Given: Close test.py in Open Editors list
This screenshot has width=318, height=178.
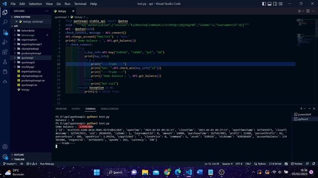Looking at the screenshot, I should click(x=16, y=21).
